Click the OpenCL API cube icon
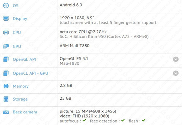This screenshot has height=125, width=182. coord(6,73)
